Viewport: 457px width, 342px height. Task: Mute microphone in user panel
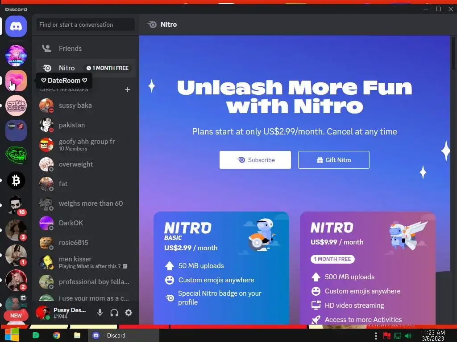point(100,313)
